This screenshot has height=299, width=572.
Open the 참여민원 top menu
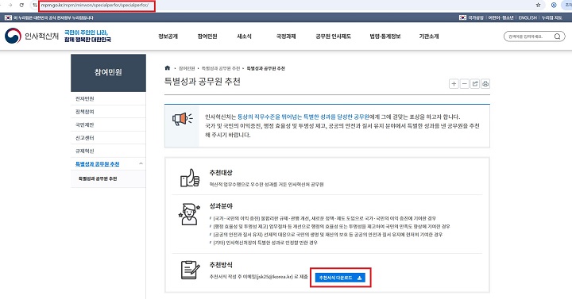pyautogui.click(x=207, y=36)
